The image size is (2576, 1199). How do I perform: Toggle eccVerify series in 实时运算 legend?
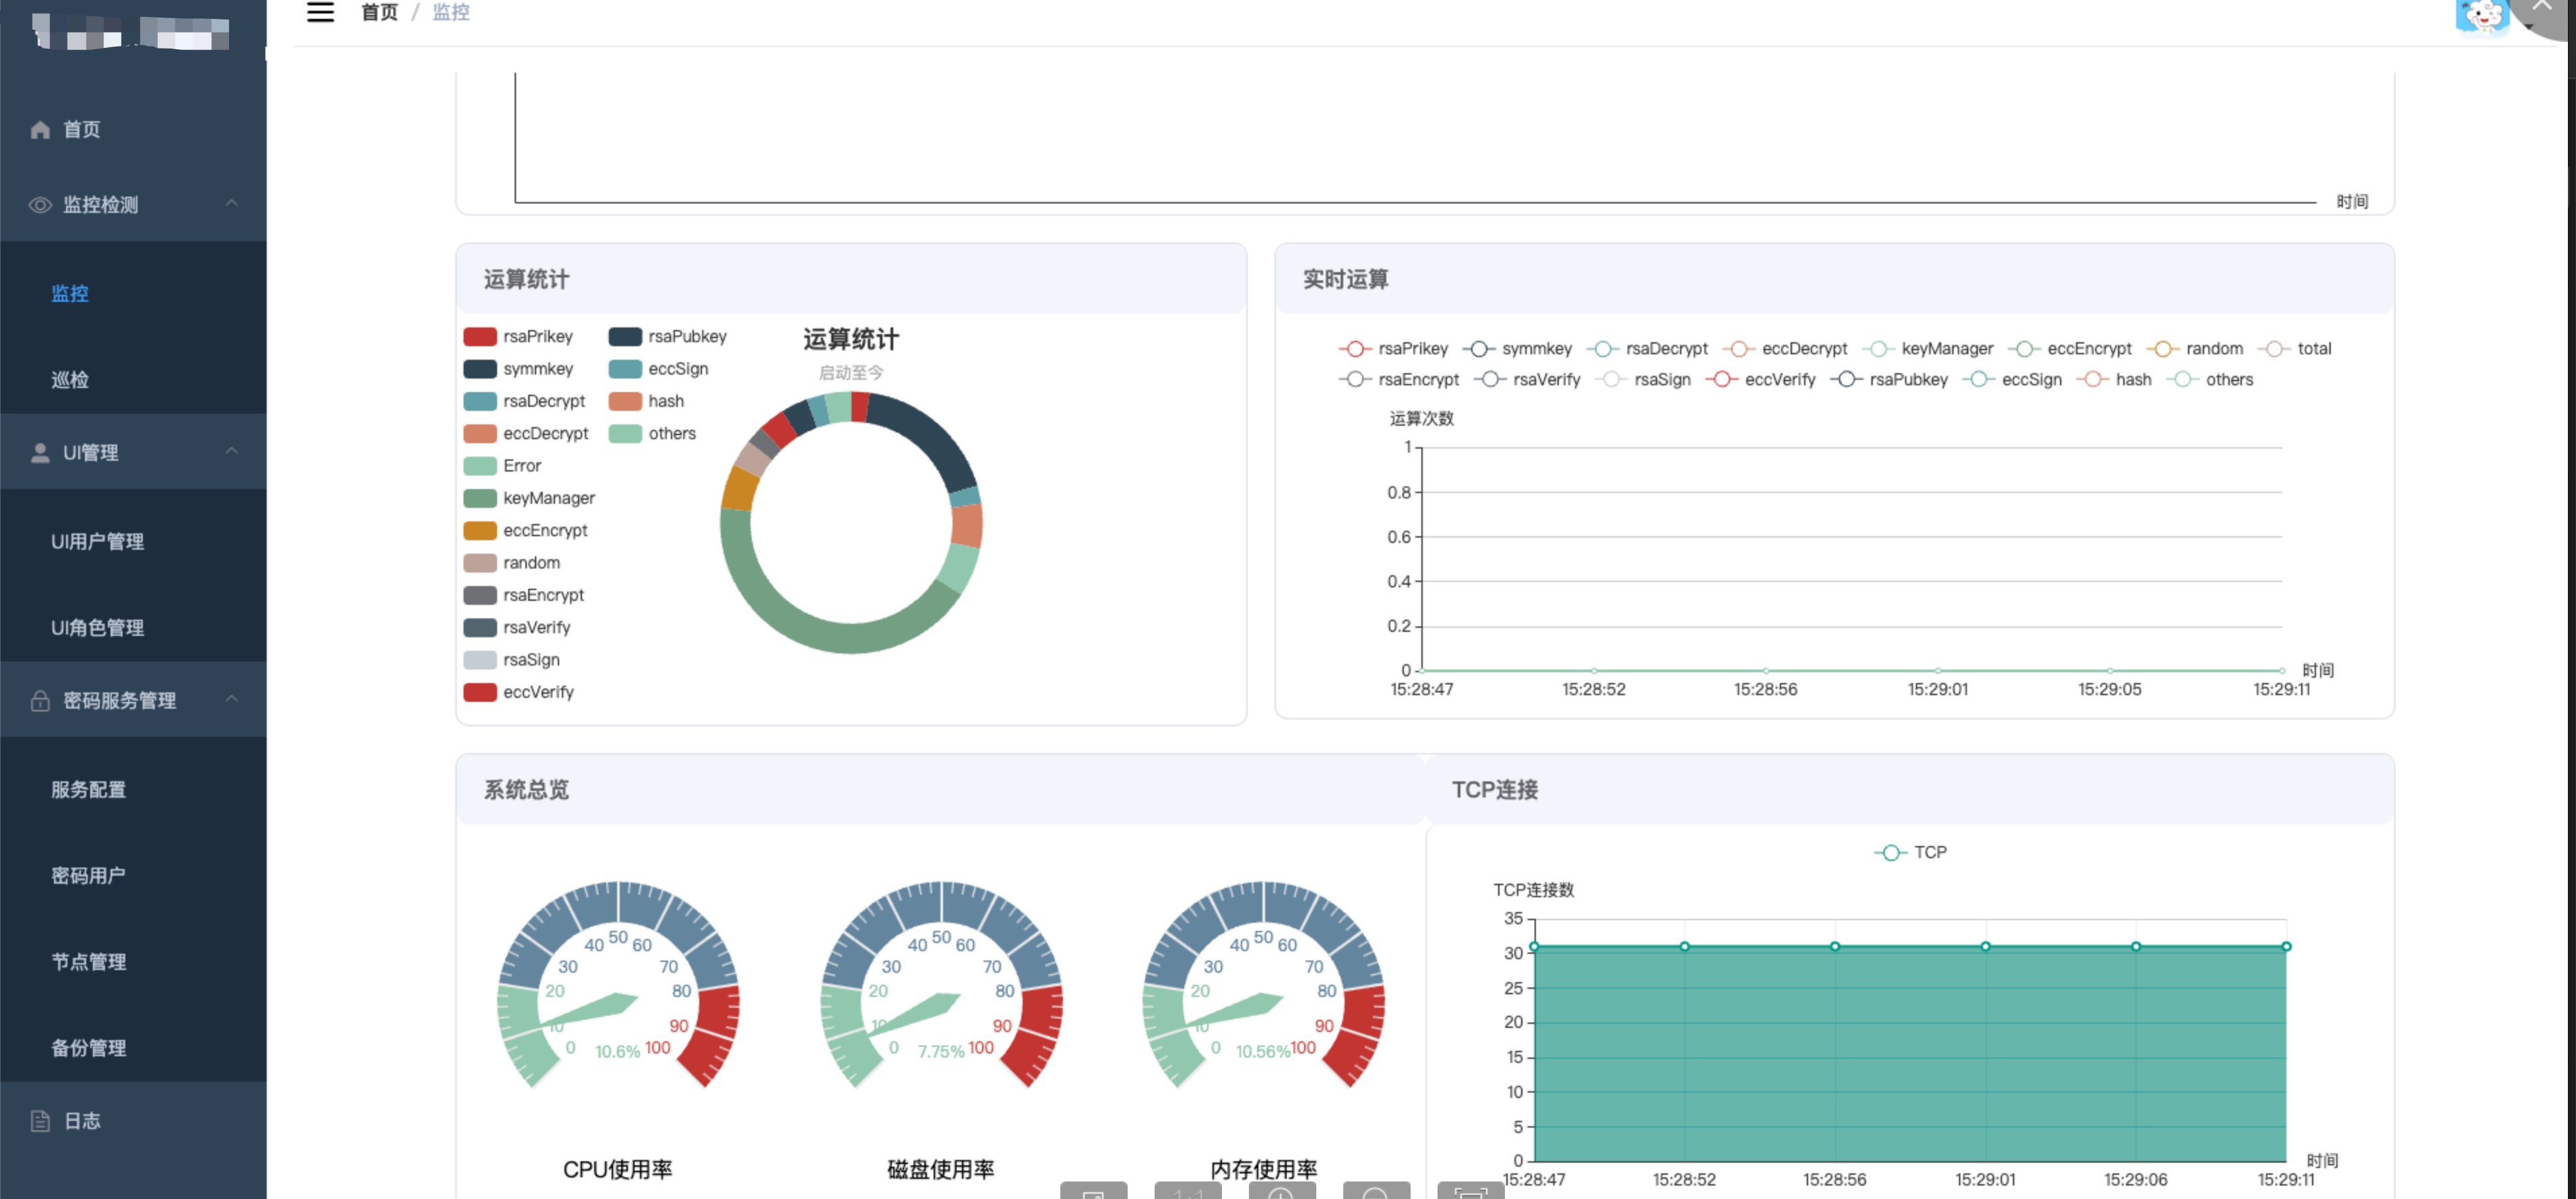1760,380
